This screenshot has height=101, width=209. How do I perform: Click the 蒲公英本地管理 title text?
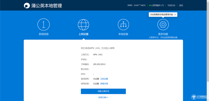pyautogui.click(x=47, y=6)
